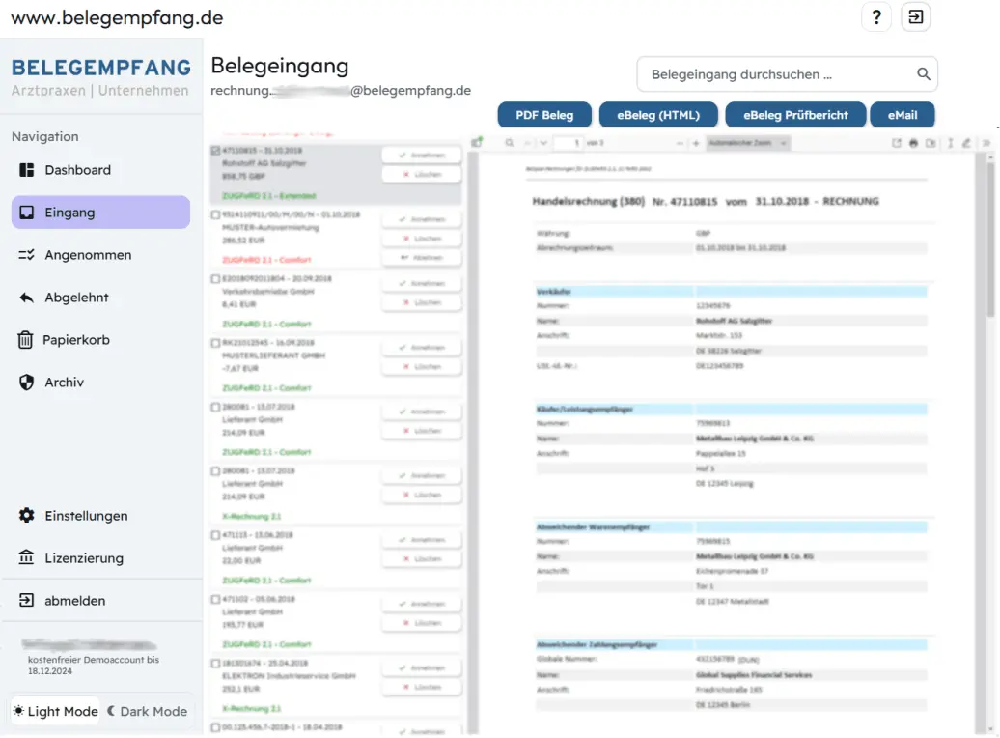Go to the previous PDF page
This screenshot has width=1000, height=738.
527,143
